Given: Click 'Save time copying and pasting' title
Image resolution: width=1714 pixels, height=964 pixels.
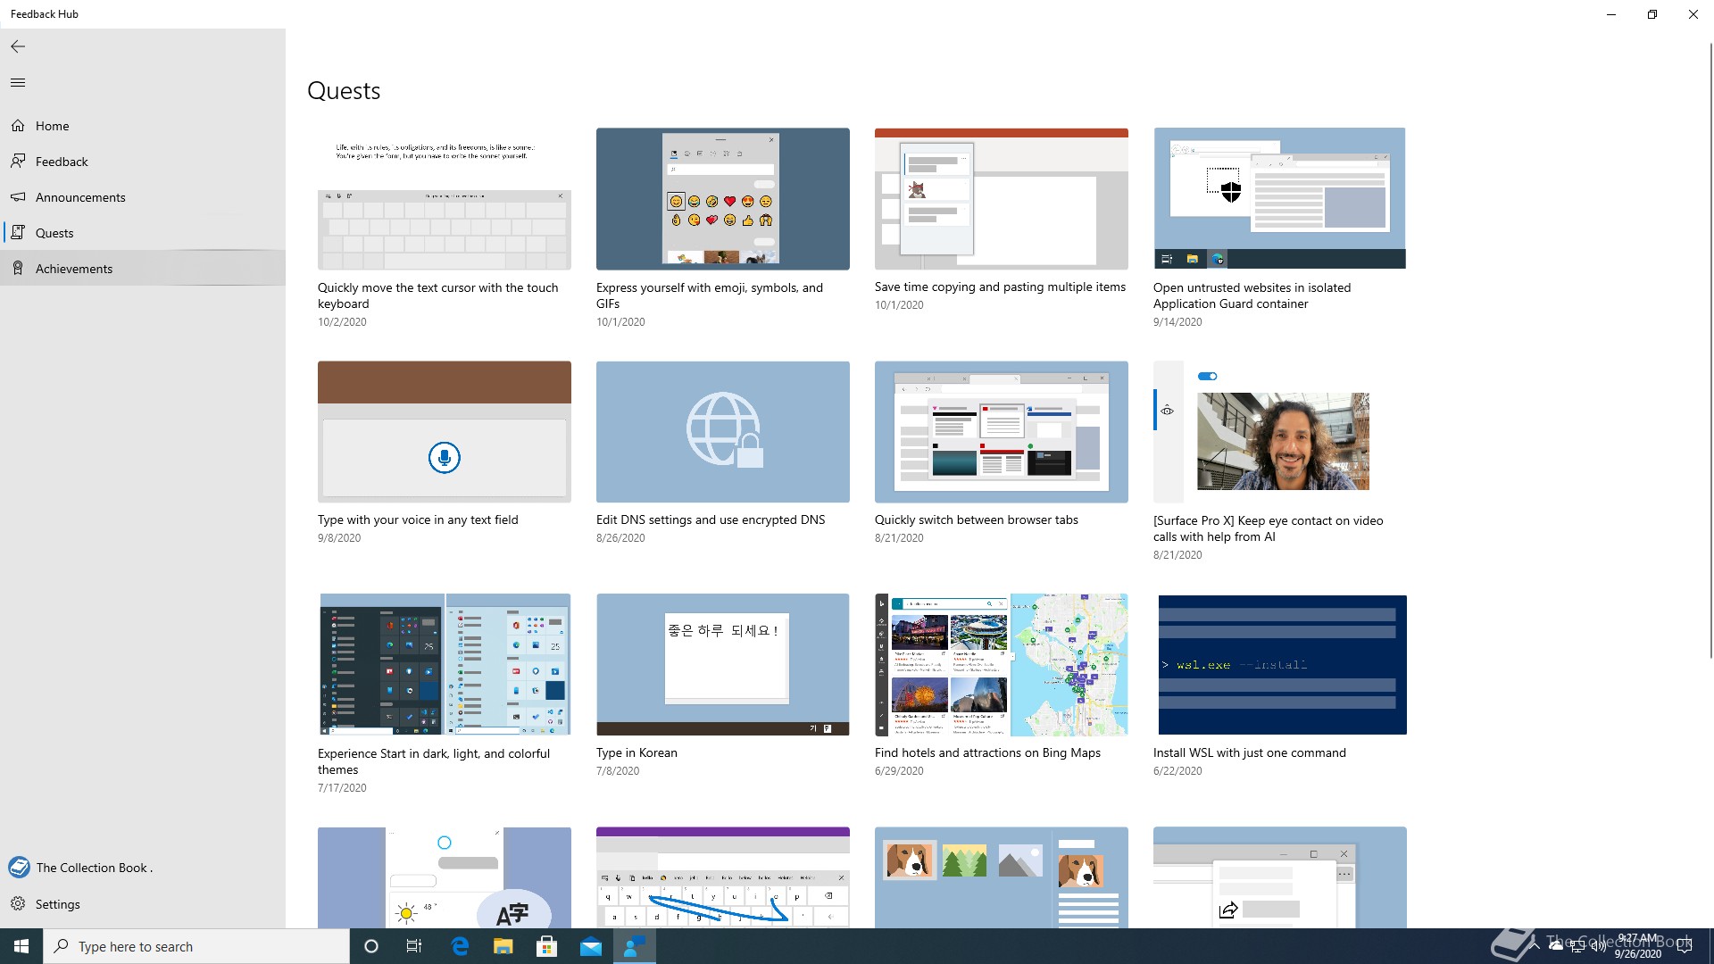Looking at the screenshot, I should point(1000,287).
